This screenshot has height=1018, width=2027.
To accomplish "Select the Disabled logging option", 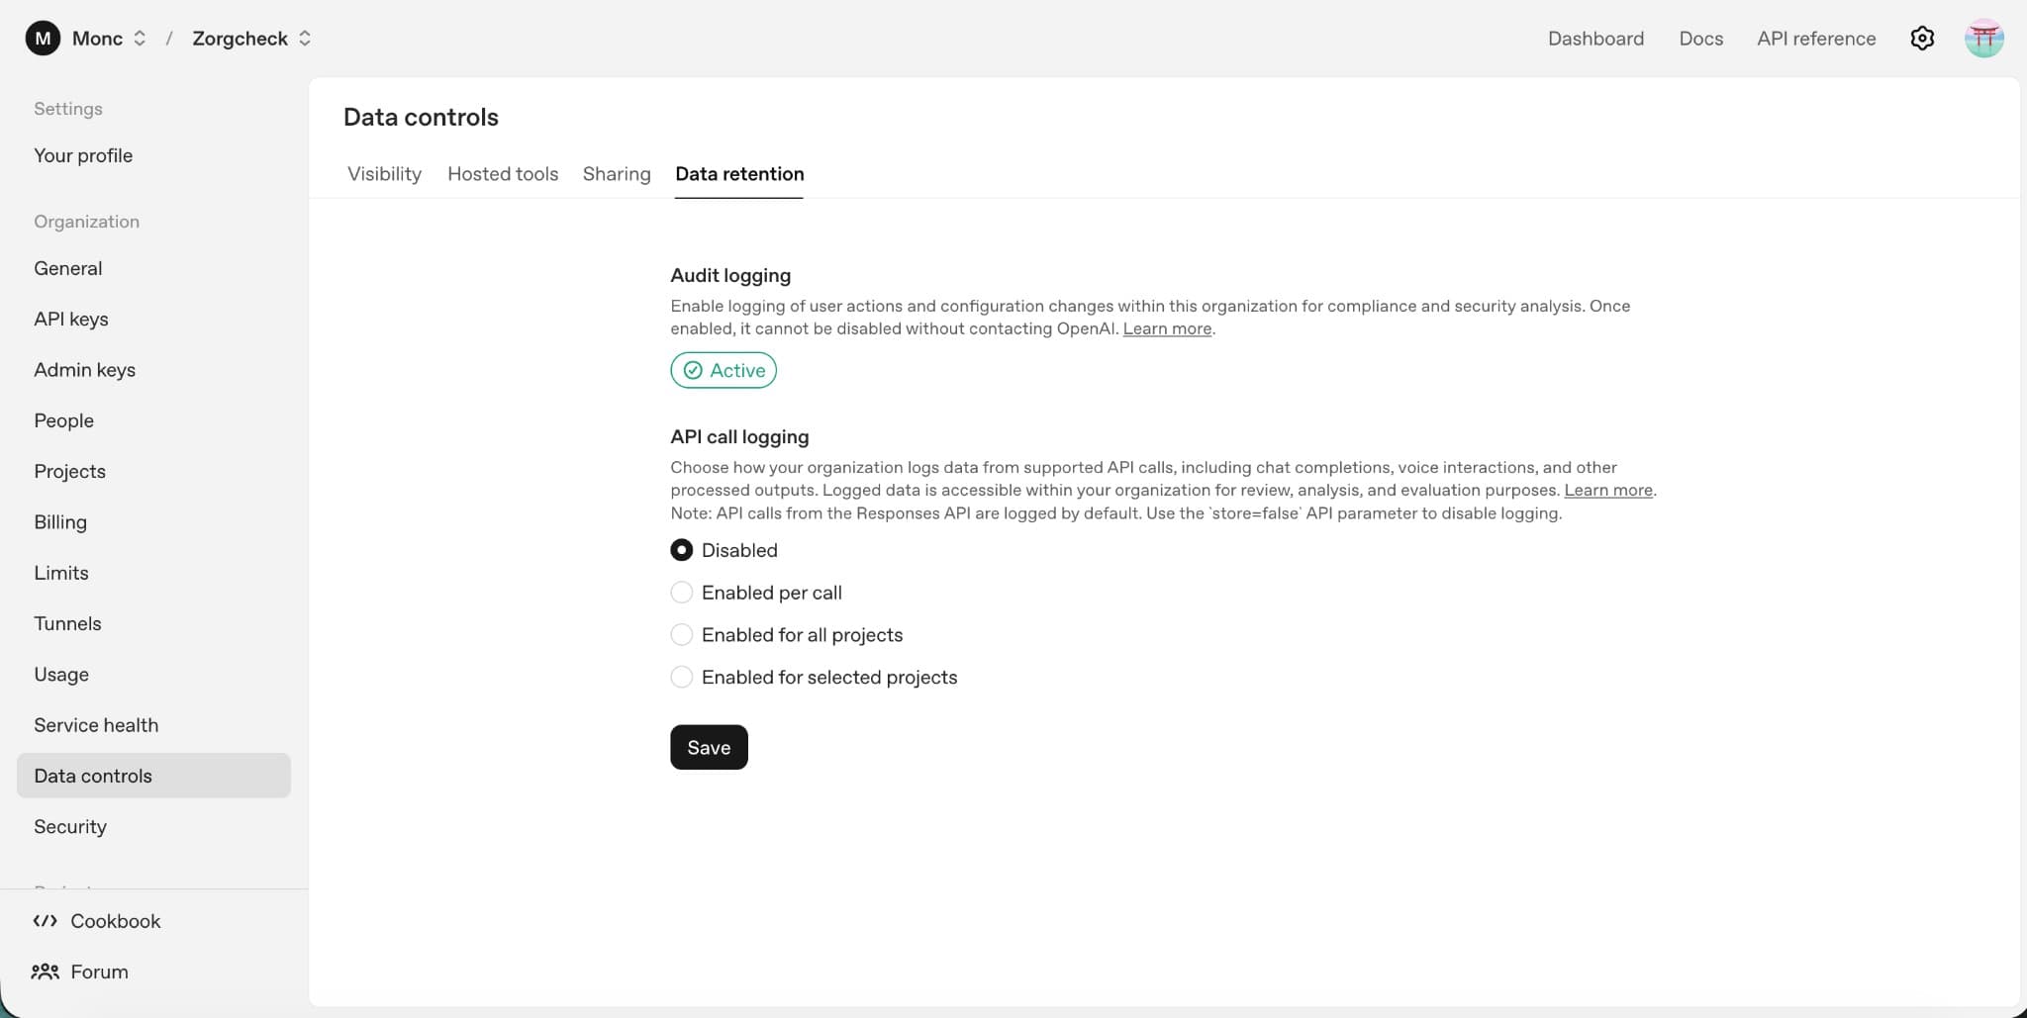I will (681, 550).
